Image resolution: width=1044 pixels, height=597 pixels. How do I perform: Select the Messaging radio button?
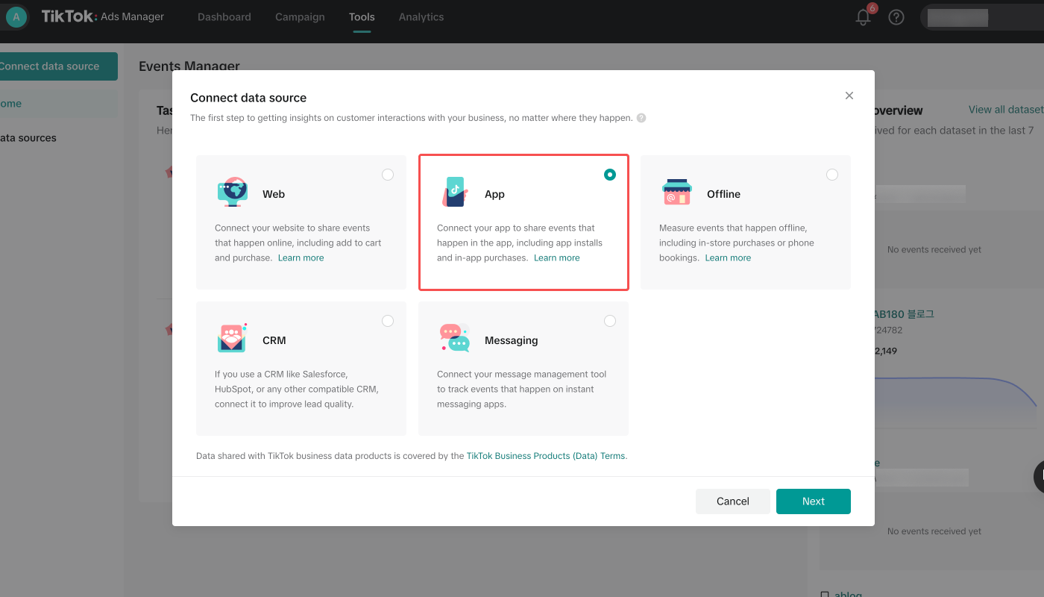(610, 321)
